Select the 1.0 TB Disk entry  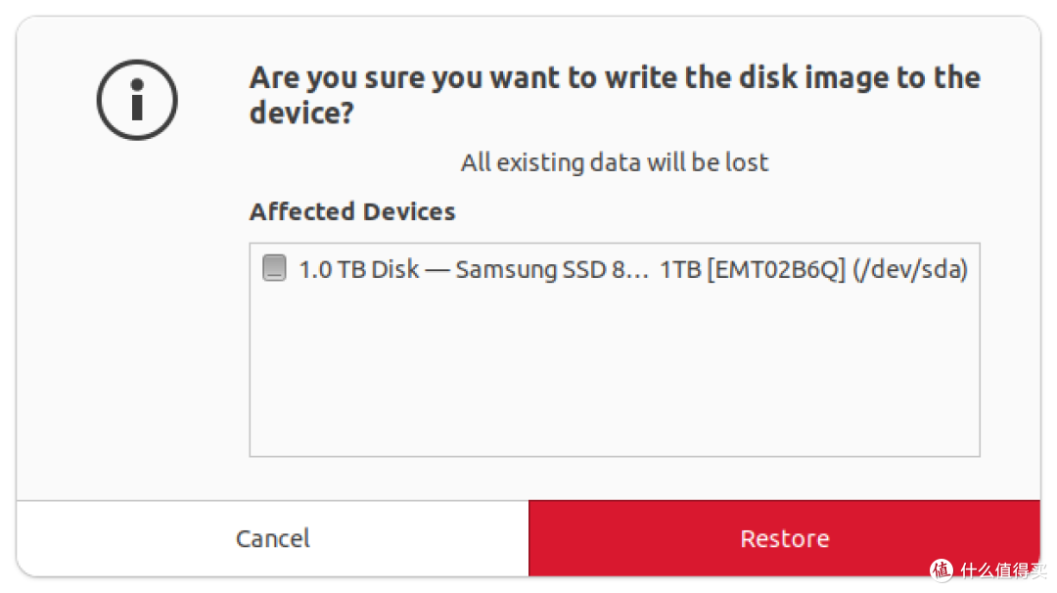(x=614, y=269)
